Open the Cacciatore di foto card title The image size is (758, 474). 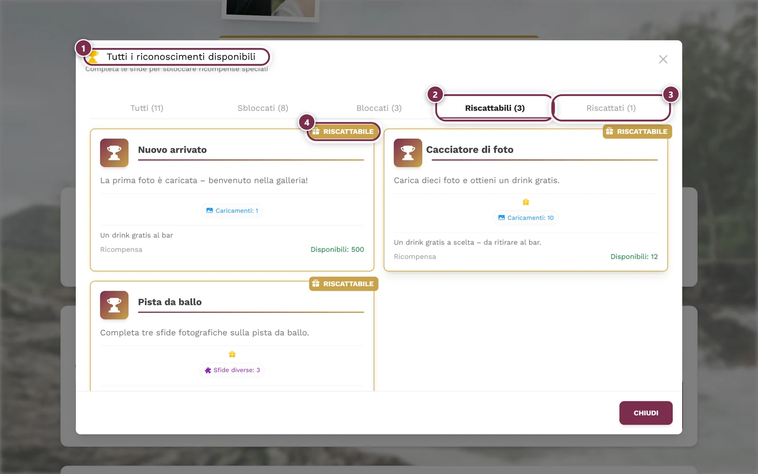point(470,150)
